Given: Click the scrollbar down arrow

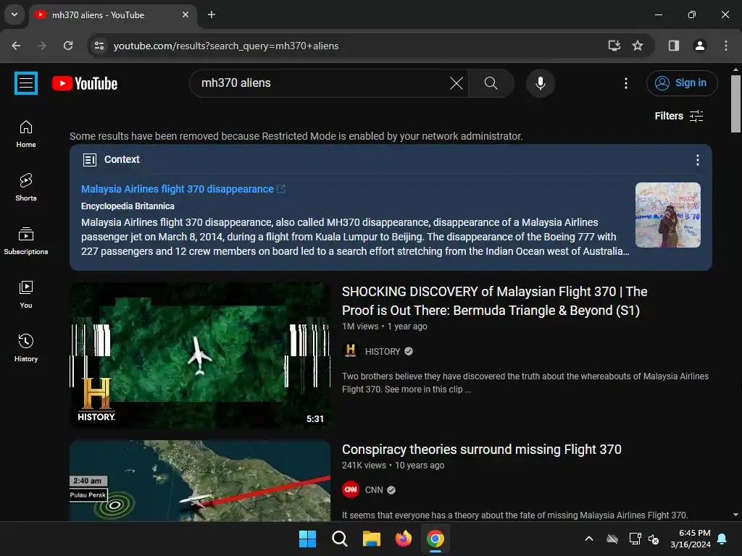Looking at the screenshot, I should click(x=735, y=515).
